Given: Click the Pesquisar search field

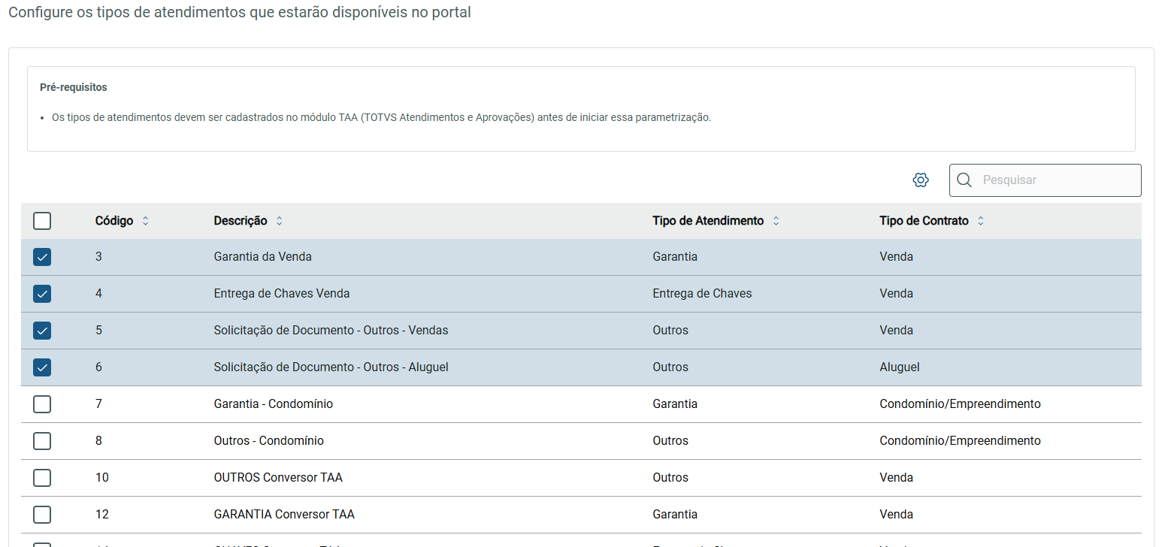Looking at the screenshot, I should (1056, 180).
